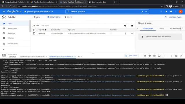Close the first Cloud Shell tab
Screen dimensions: 185x104
pyautogui.click(x=46, y=57)
